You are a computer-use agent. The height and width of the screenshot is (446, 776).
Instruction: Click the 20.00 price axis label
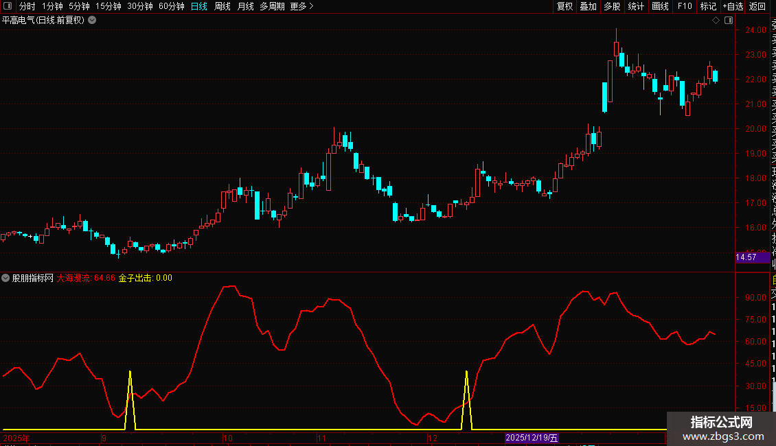tap(755, 129)
